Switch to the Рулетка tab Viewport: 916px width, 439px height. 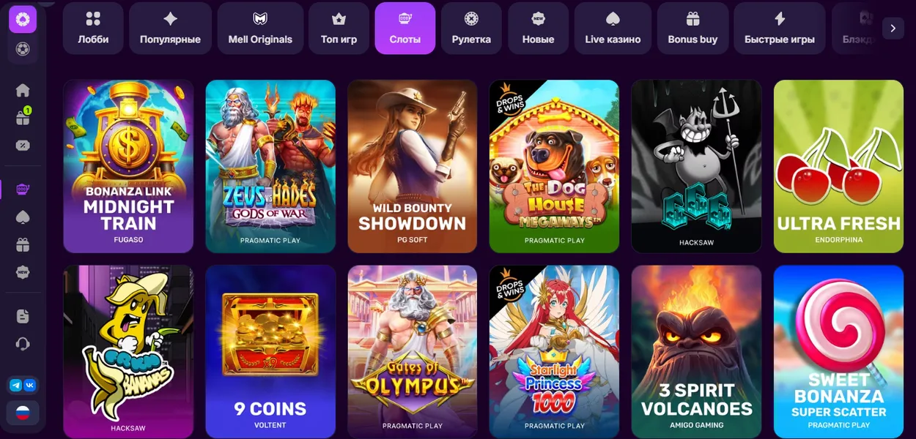tap(471, 28)
